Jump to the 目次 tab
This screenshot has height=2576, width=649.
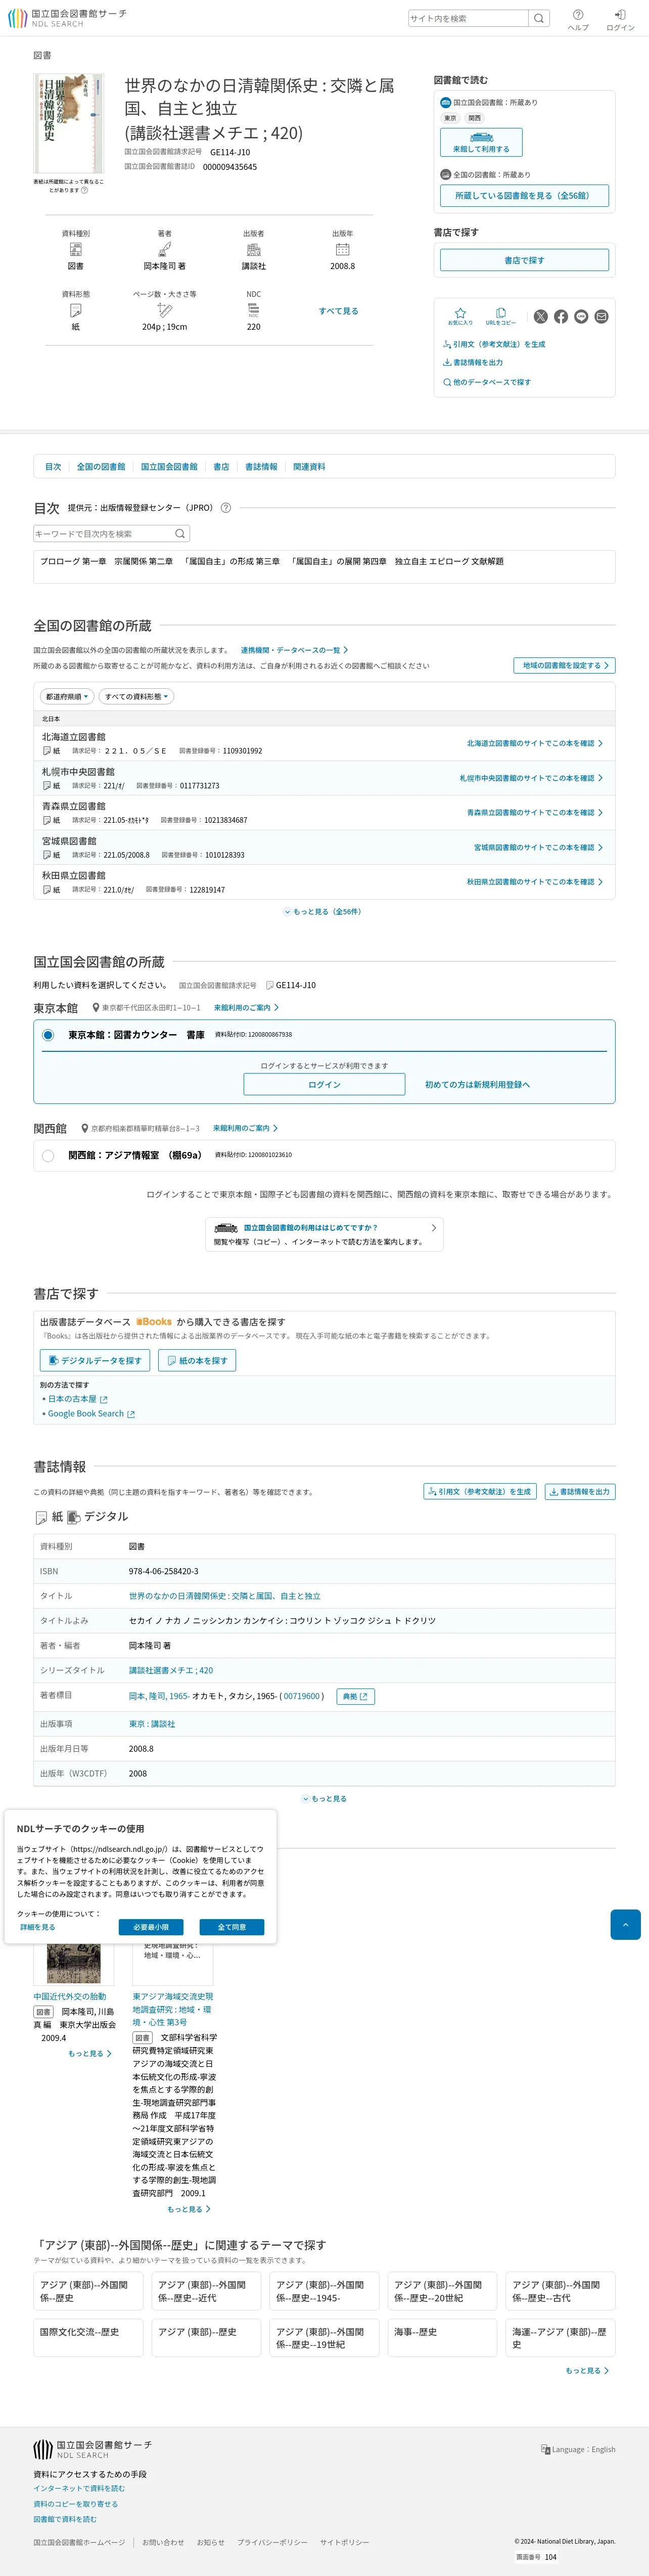coord(53,467)
